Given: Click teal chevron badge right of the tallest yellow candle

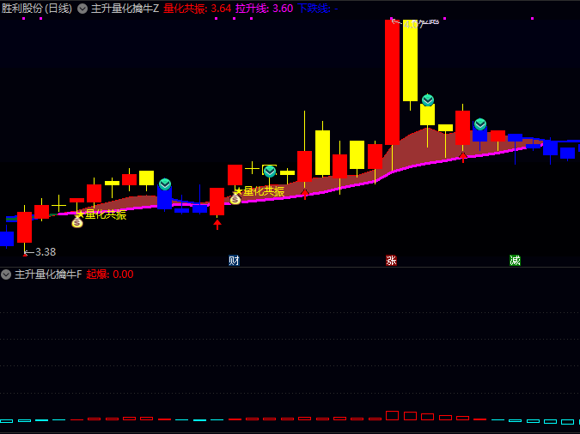Looking at the screenshot, I should (428, 100).
